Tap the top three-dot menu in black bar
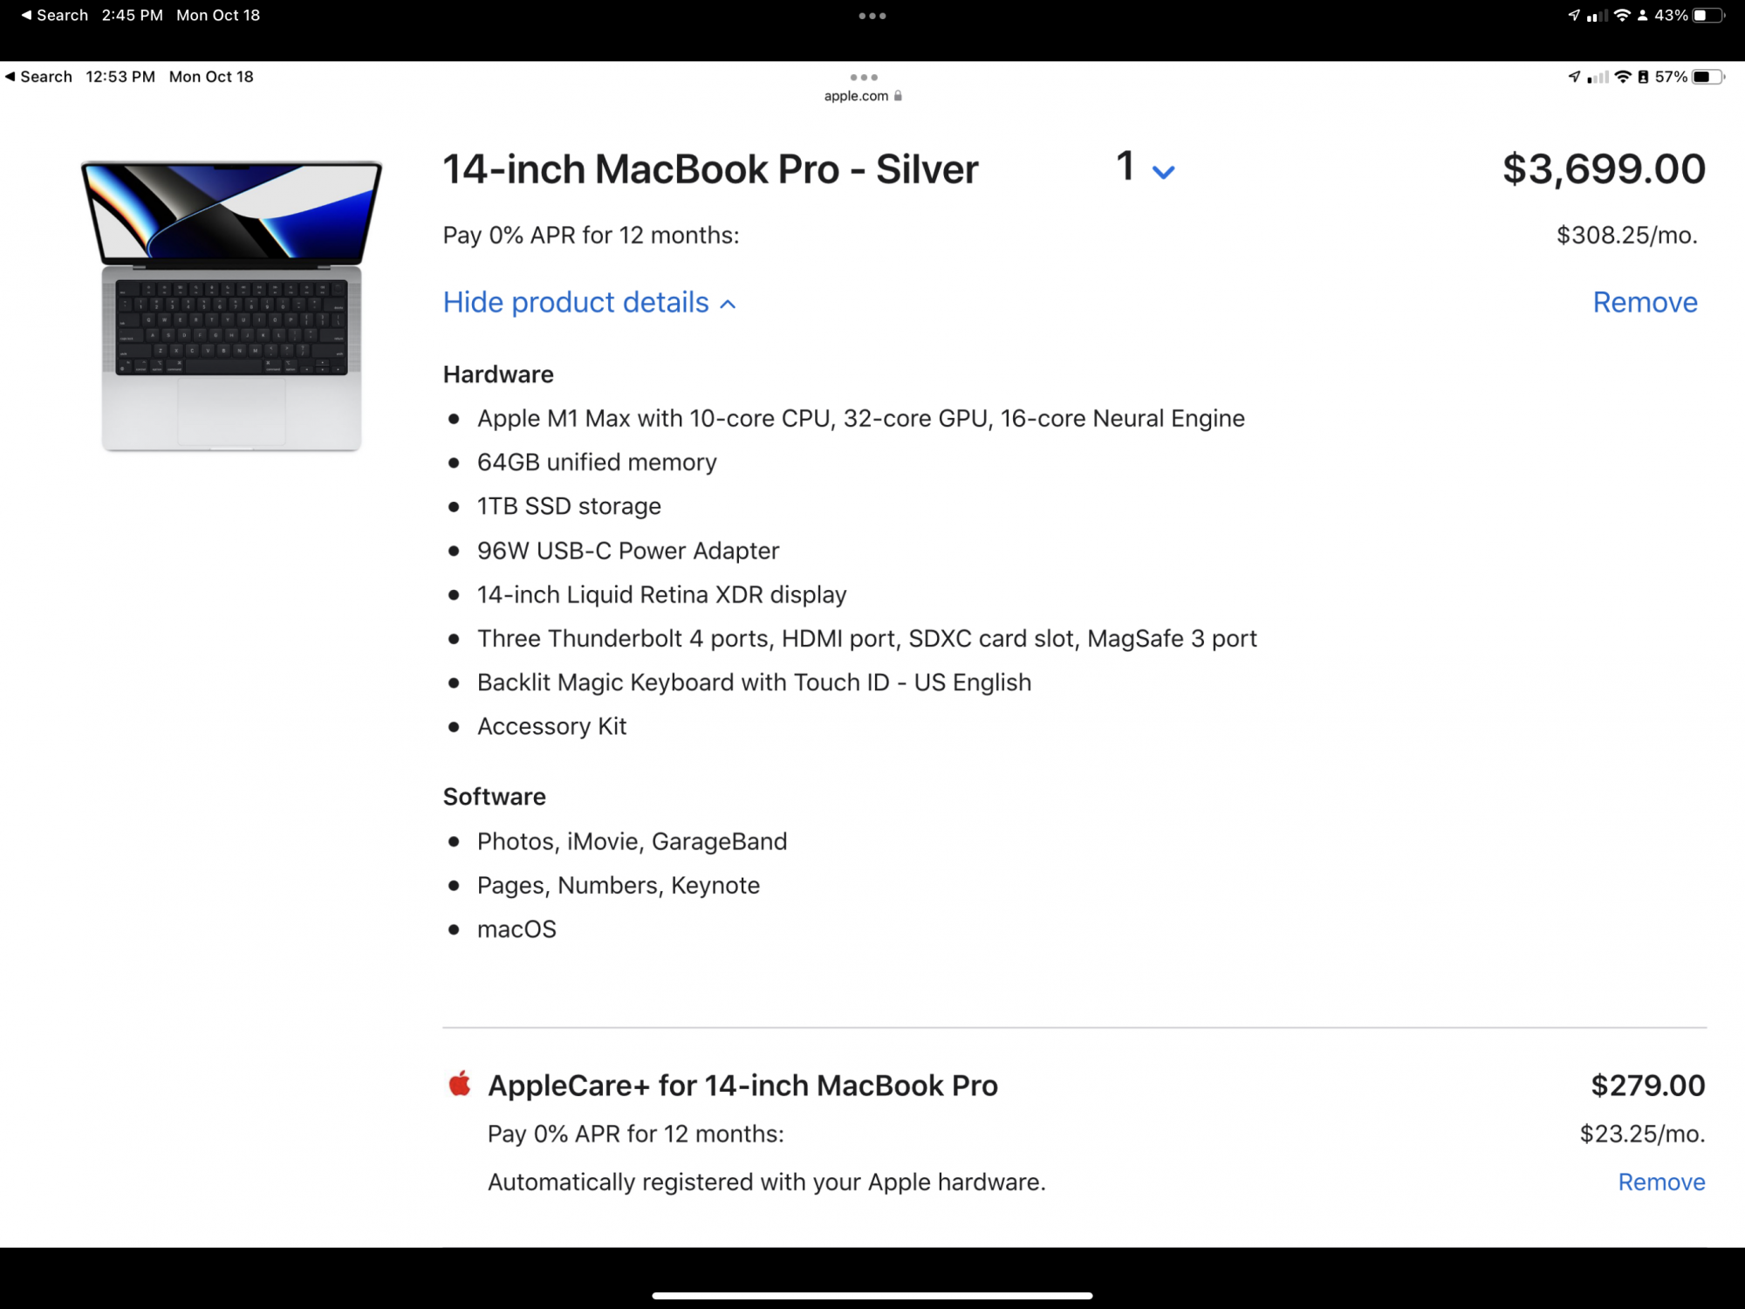The width and height of the screenshot is (1745, 1309). [872, 16]
